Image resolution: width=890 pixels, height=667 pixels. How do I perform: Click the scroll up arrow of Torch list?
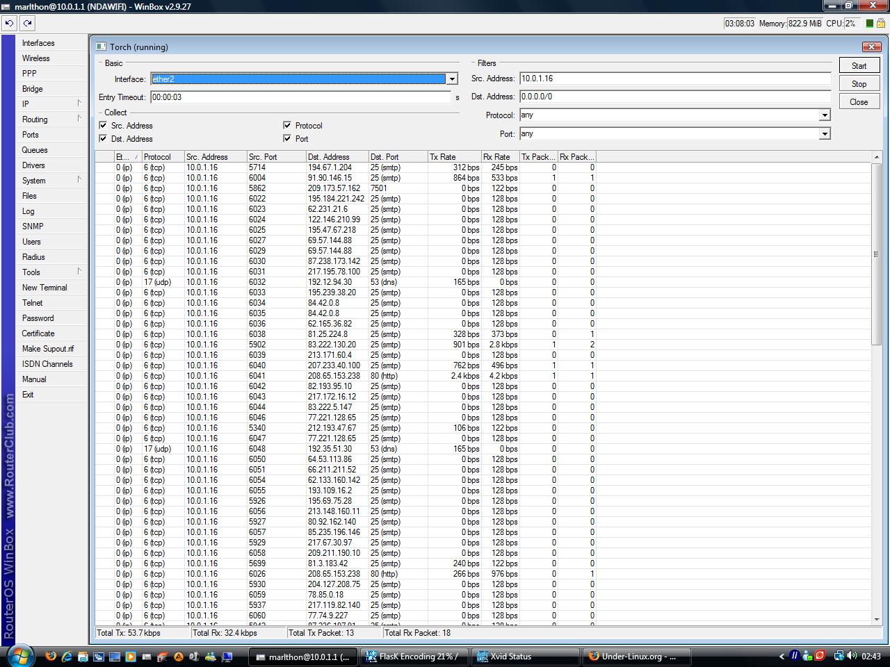click(x=876, y=157)
